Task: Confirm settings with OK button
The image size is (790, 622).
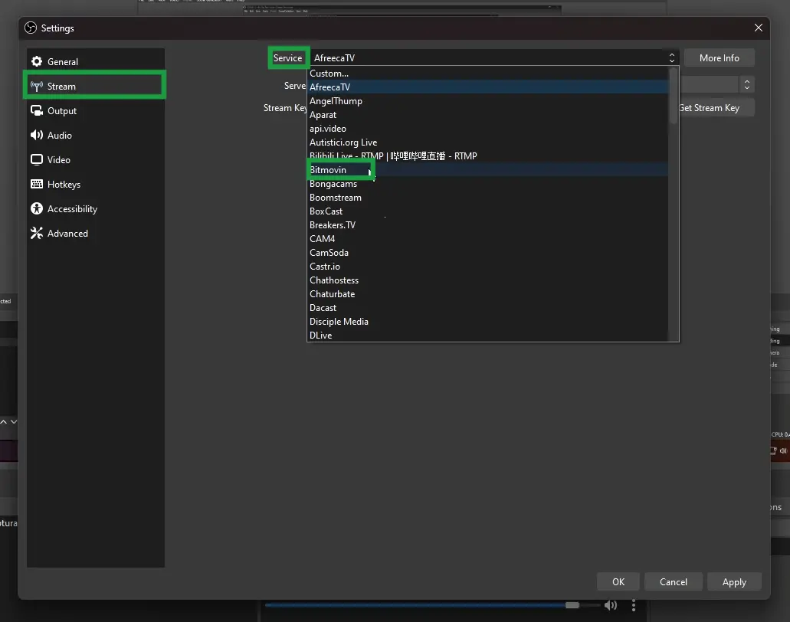Action: (x=618, y=581)
